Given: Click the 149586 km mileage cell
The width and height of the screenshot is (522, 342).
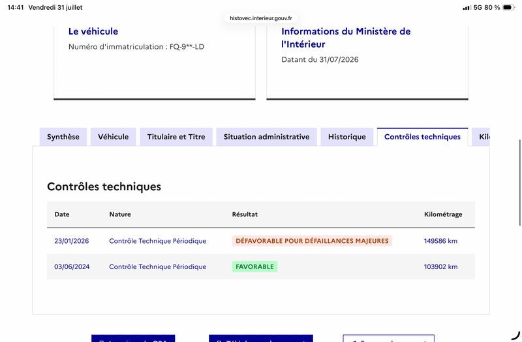Looking at the screenshot, I should [x=440, y=241].
